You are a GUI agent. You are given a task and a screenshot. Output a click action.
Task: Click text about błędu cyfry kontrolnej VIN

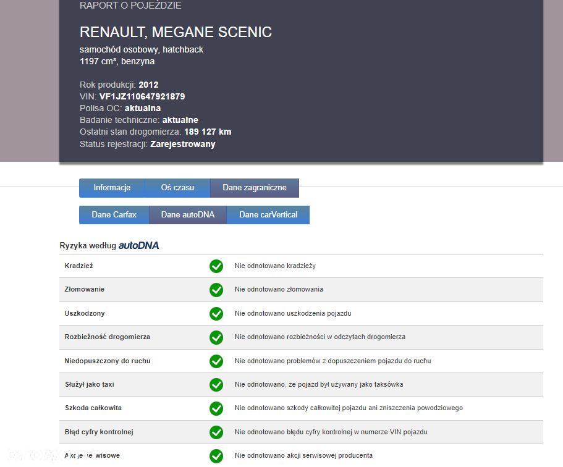pyautogui.click(x=331, y=432)
